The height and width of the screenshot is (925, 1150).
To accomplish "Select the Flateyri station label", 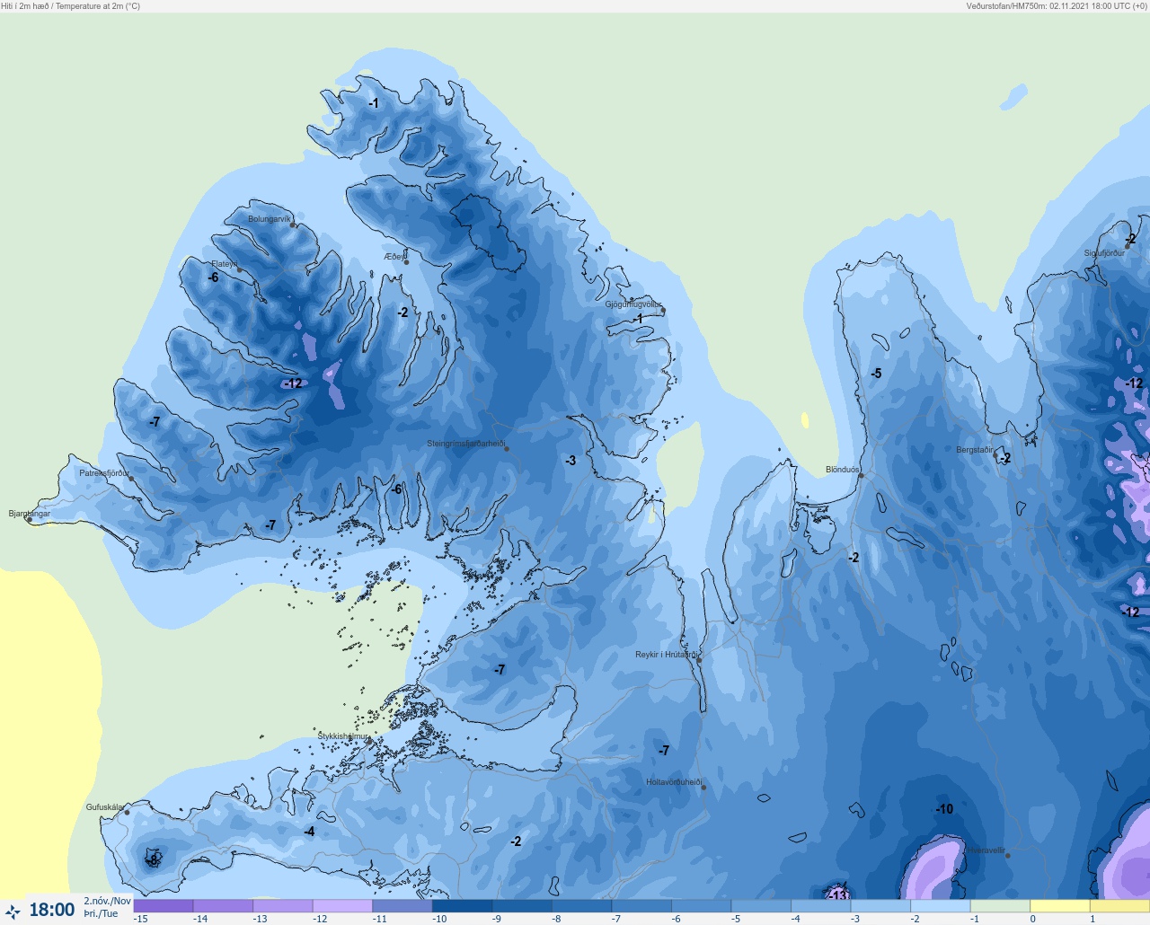I will click(x=224, y=264).
